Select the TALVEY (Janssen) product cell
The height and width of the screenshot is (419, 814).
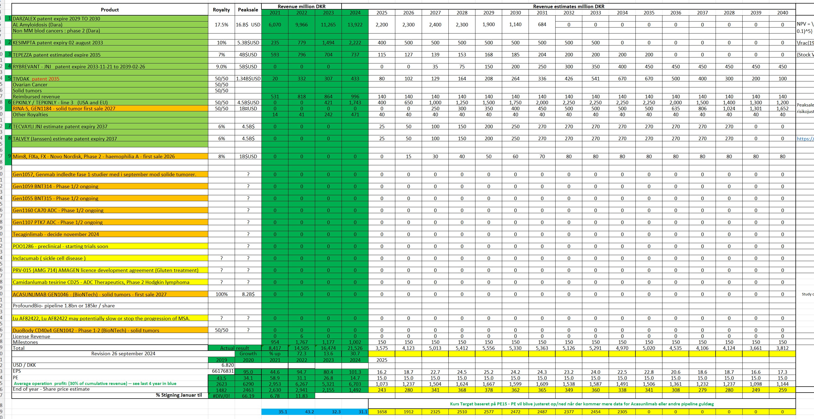(110, 139)
